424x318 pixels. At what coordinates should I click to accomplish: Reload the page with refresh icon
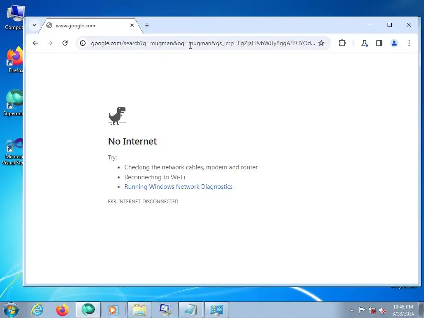pyautogui.click(x=65, y=43)
